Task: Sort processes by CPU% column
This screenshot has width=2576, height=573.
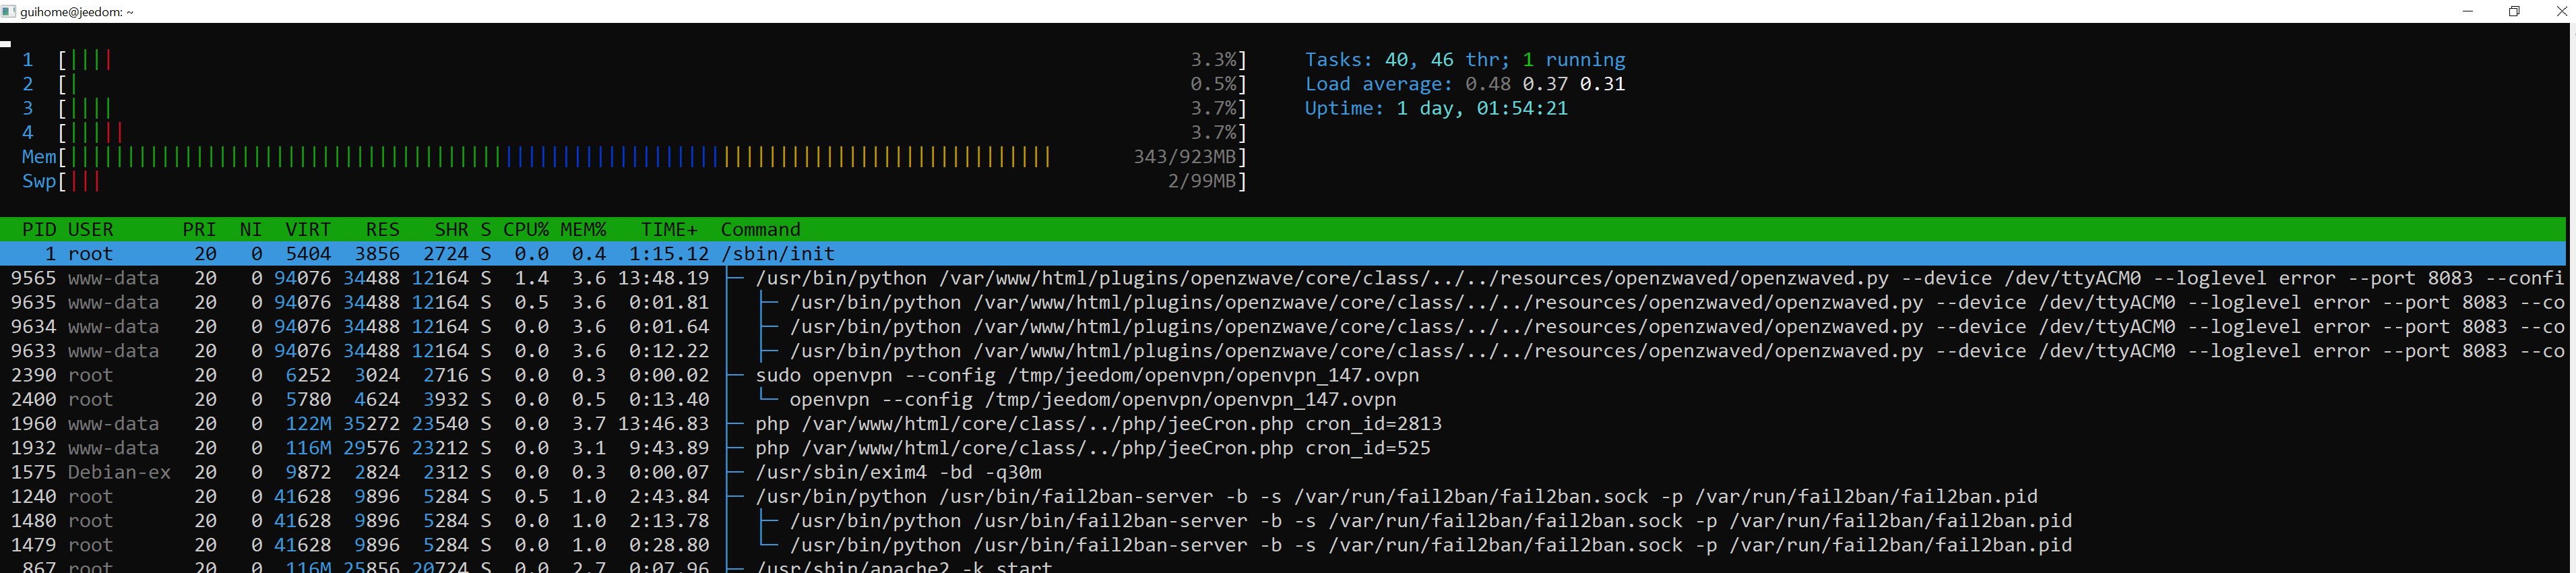Action: click(x=526, y=229)
